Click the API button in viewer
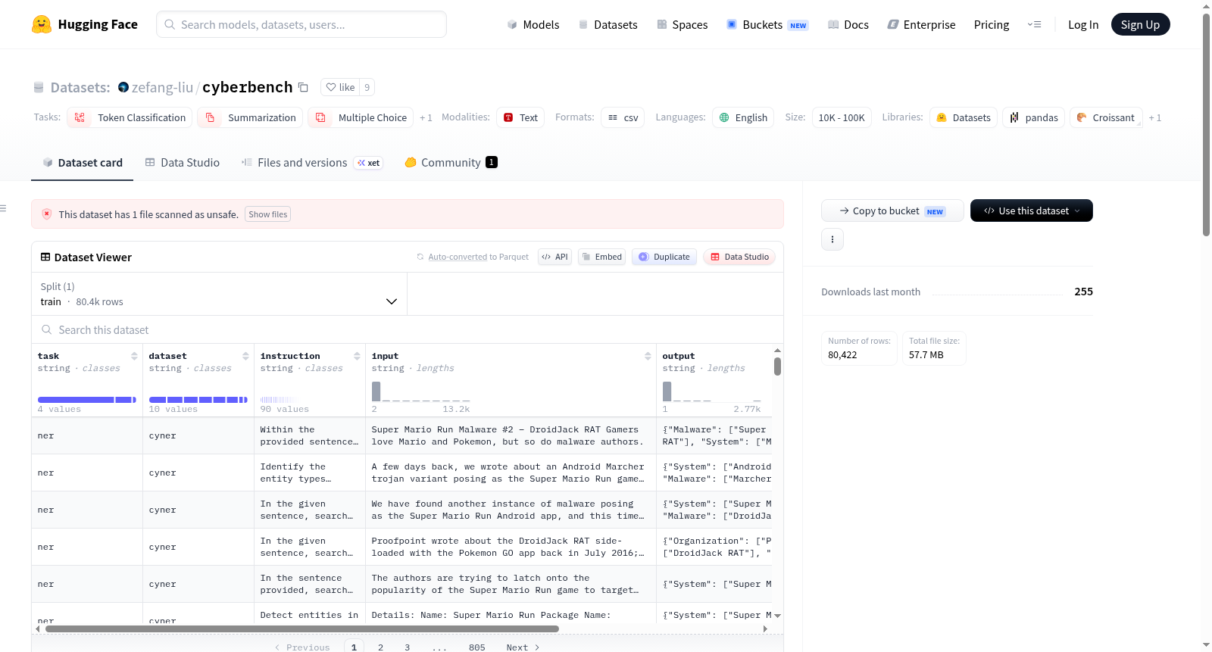The image size is (1212, 652). tap(554, 257)
